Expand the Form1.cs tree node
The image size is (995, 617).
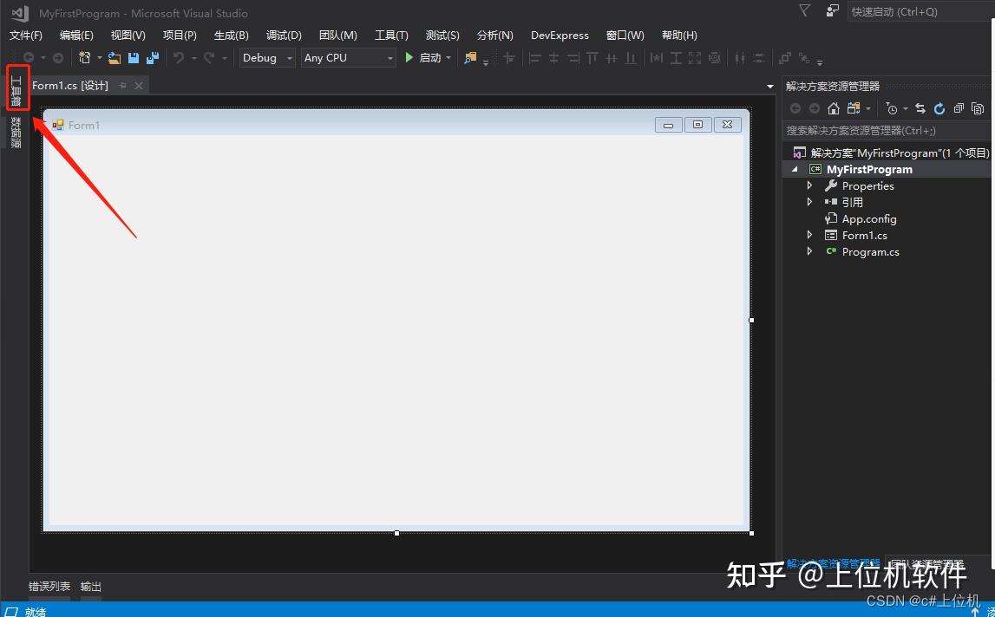(x=808, y=235)
